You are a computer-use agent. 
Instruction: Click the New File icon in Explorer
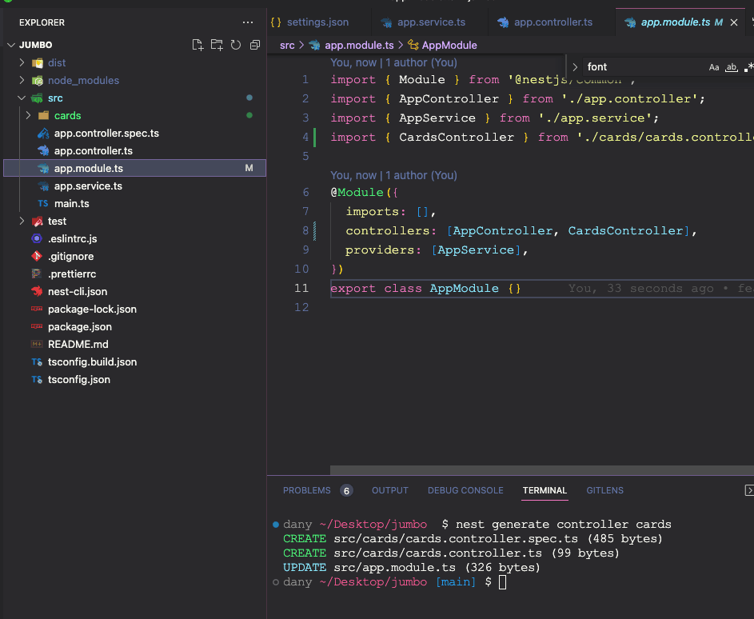tap(197, 45)
